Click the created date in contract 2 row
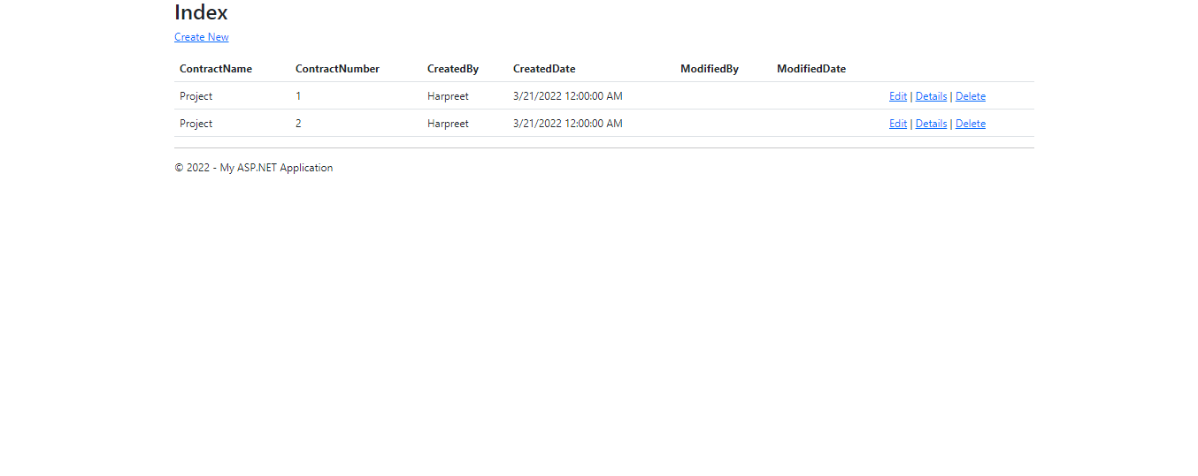This screenshot has height=476, width=1198. pos(568,124)
